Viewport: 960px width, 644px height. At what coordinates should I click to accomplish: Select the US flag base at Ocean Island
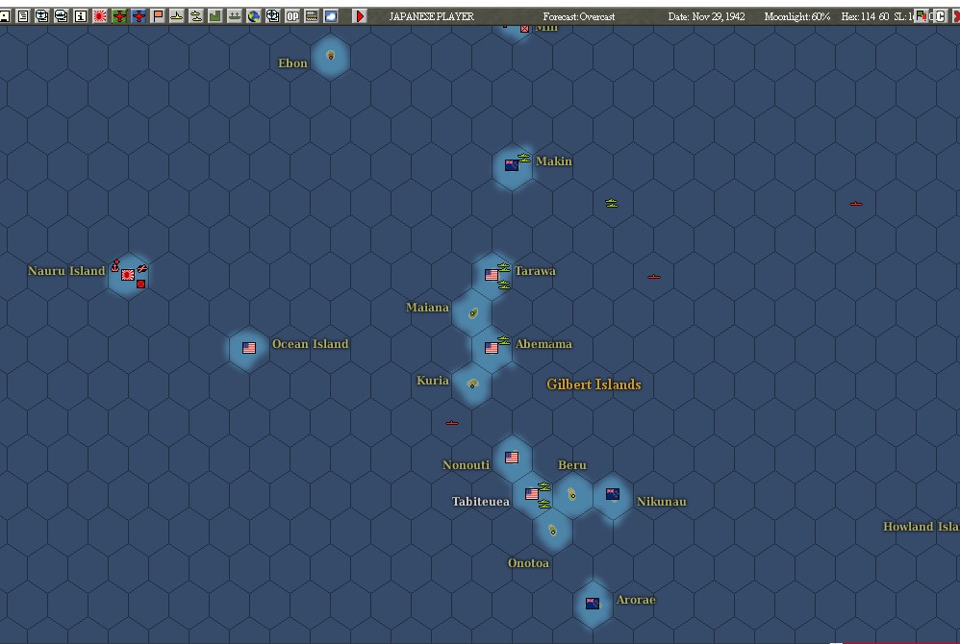click(x=248, y=348)
